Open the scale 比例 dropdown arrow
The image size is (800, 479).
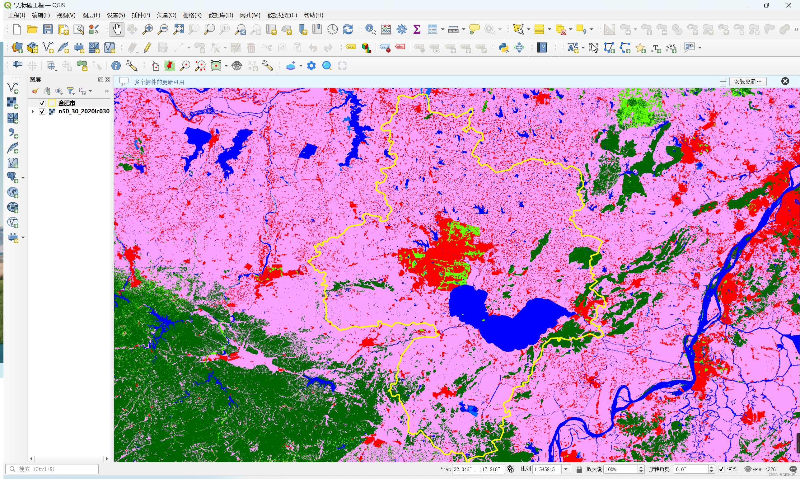click(566, 469)
